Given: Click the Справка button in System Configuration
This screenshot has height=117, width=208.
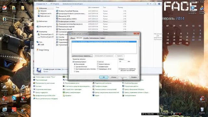Looking at the screenshot, I should coord(134,77).
